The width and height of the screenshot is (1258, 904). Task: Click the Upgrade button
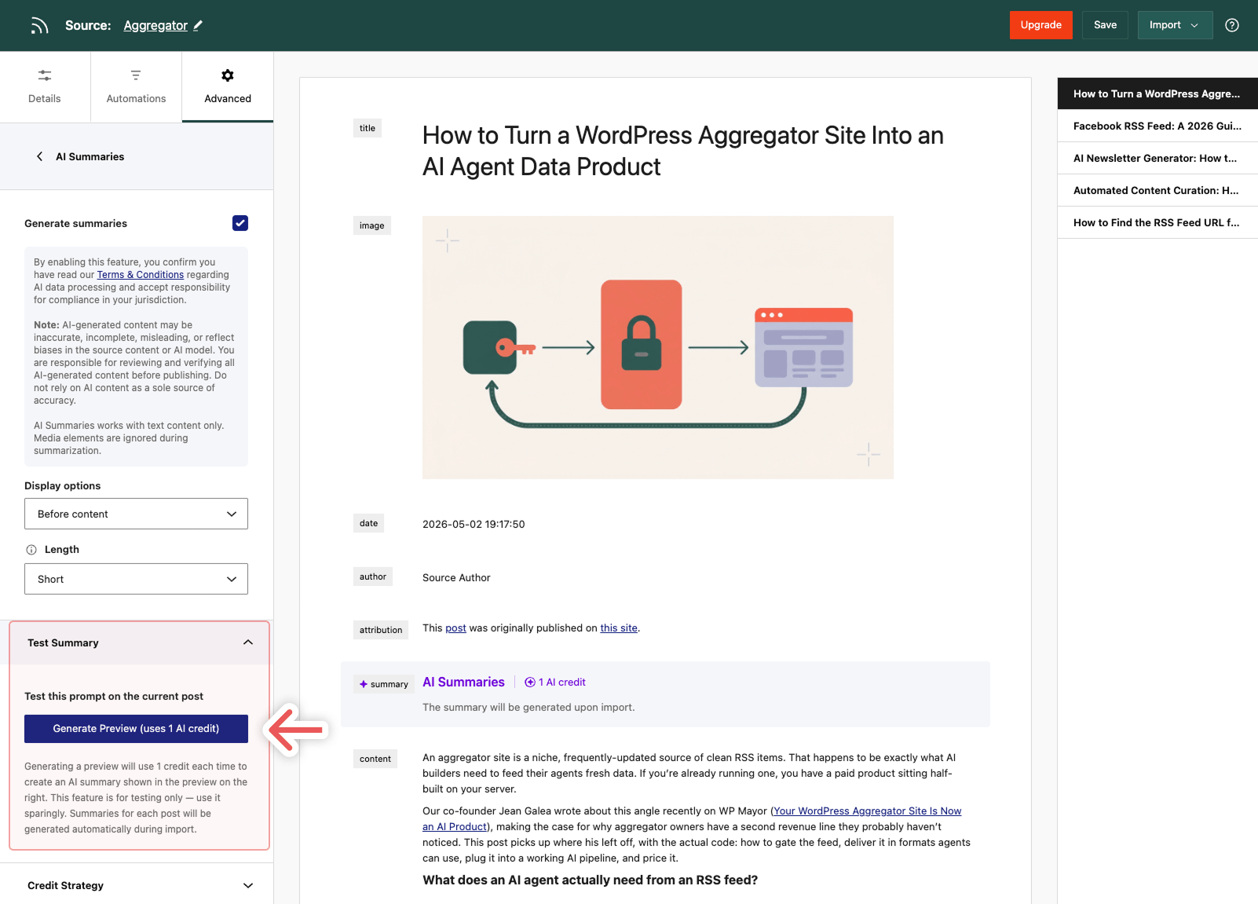point(1041,25)
